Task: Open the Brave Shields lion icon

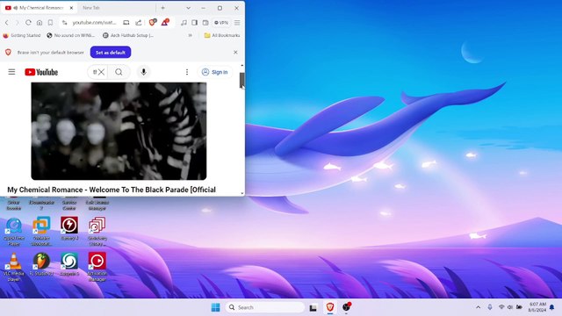Action: 152,22
